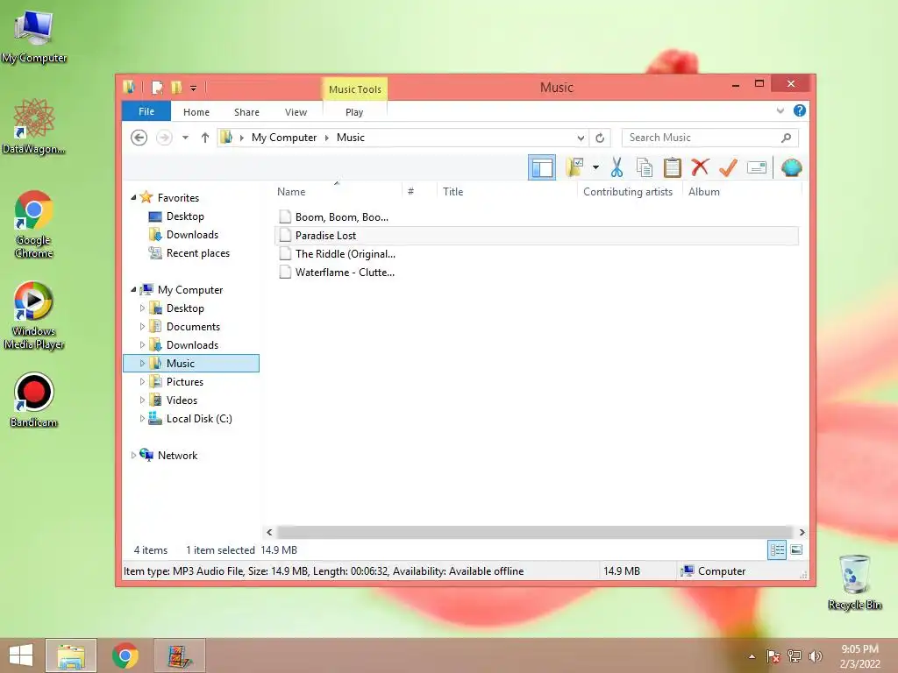The width and height of the screenshot is (898, 673).
Task: Click the horizontal scrollbar track
Action: click(x=535, y=532)
